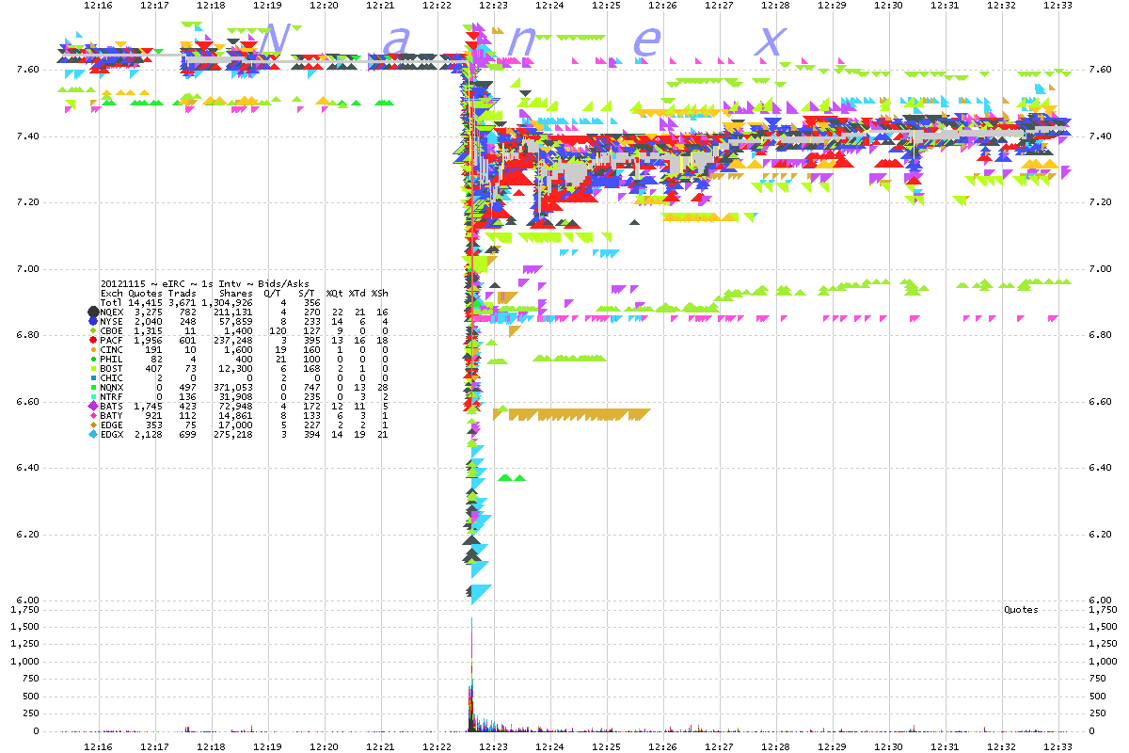This screenshot has width=1129, height=753.
Task: Click the 'Quotes' label above volume panel
Action: [1021, 610]
